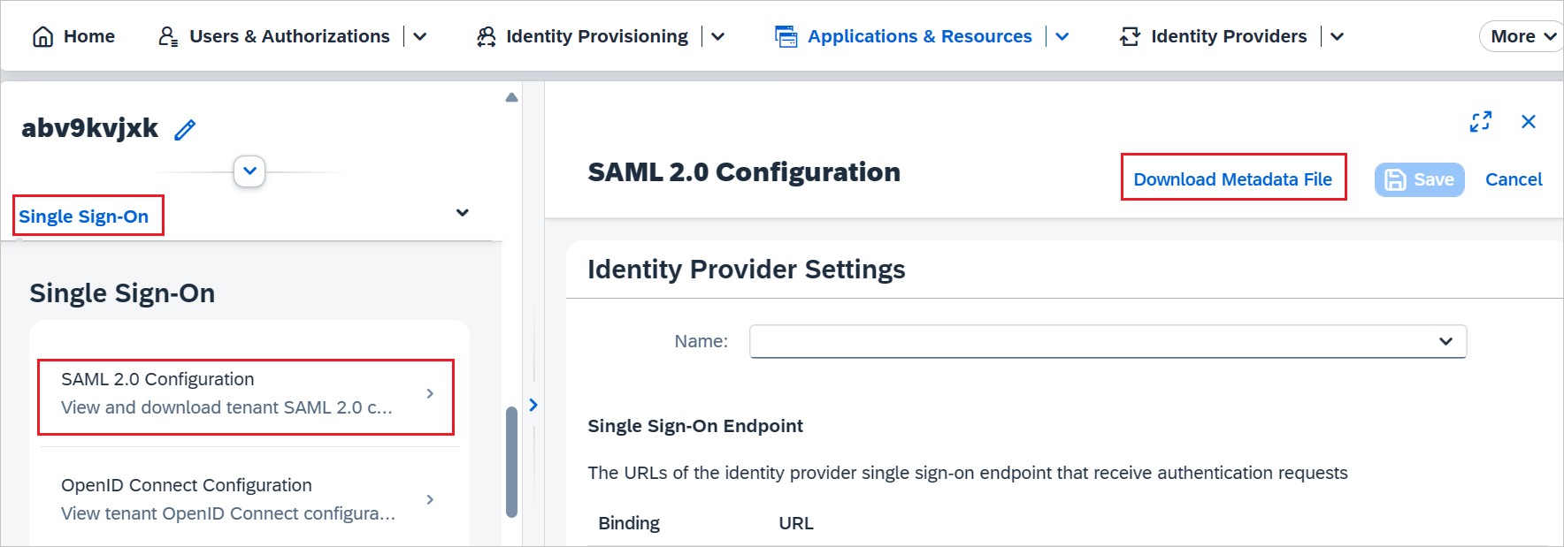This screenshot has height=547, width=1564.
Task: Open the SAML 2.0 Configuration list item
Action: click(x=245, y=394)
